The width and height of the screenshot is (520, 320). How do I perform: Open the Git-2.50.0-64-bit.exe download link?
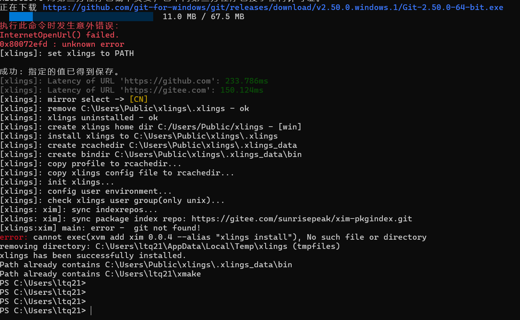pyautogui.click(x=273, y=7)
